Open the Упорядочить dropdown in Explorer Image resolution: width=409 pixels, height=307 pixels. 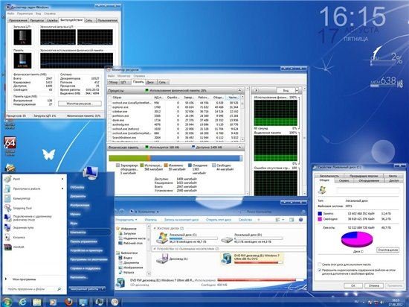tap(126, 220)
